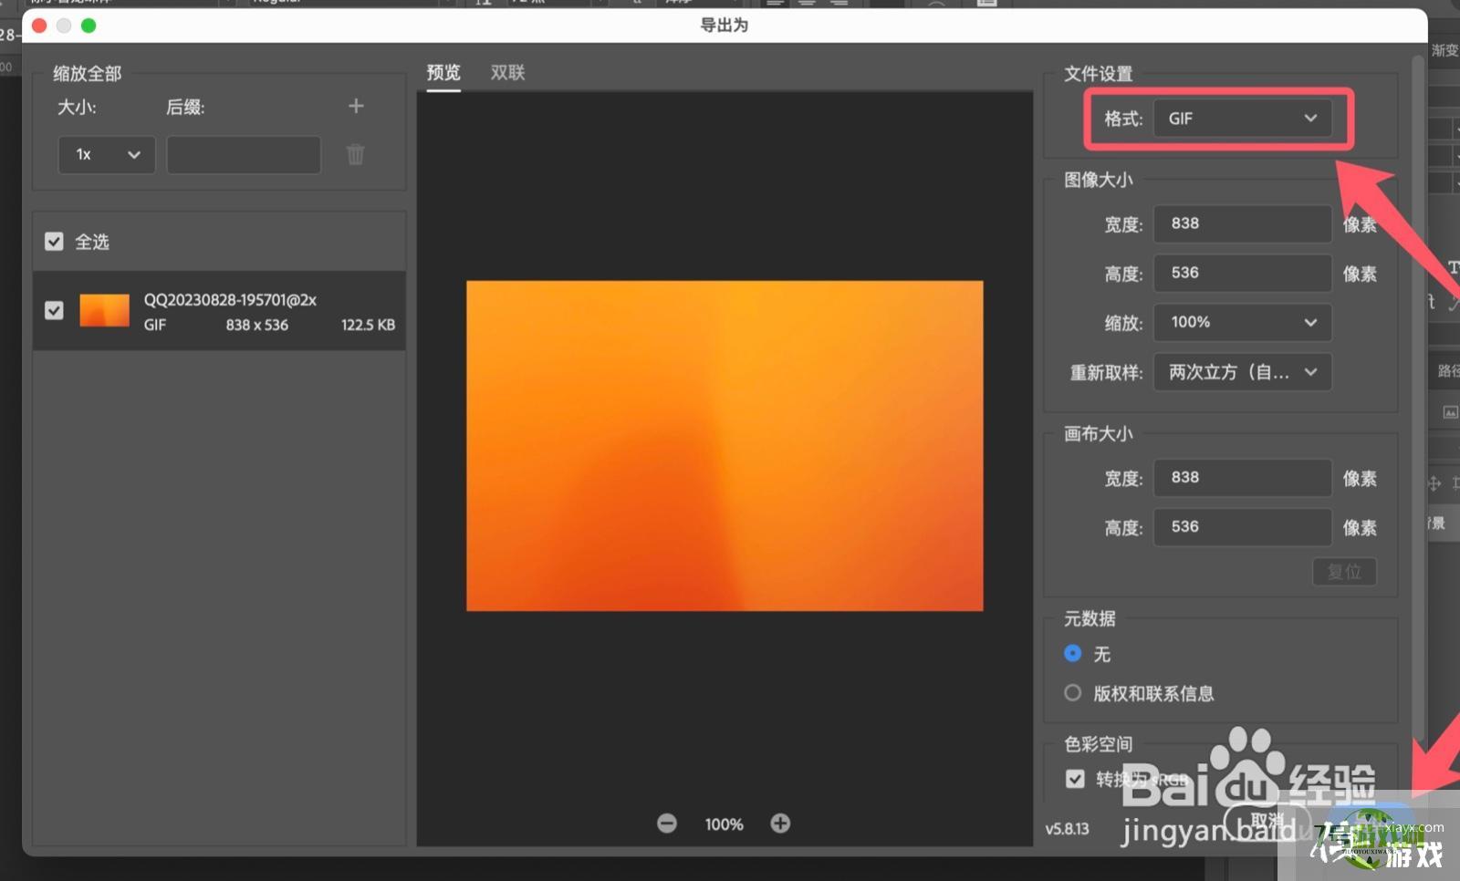
Task: Click the 取消 cancel button
Action: coord(1267,822)
